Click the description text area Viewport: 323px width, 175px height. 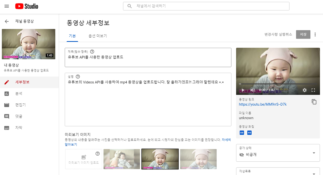click(x=148, y=100)
